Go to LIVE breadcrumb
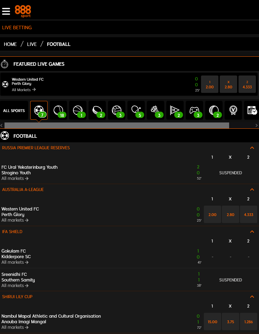Viewport: 259px width, 334px height. [32, 44]
